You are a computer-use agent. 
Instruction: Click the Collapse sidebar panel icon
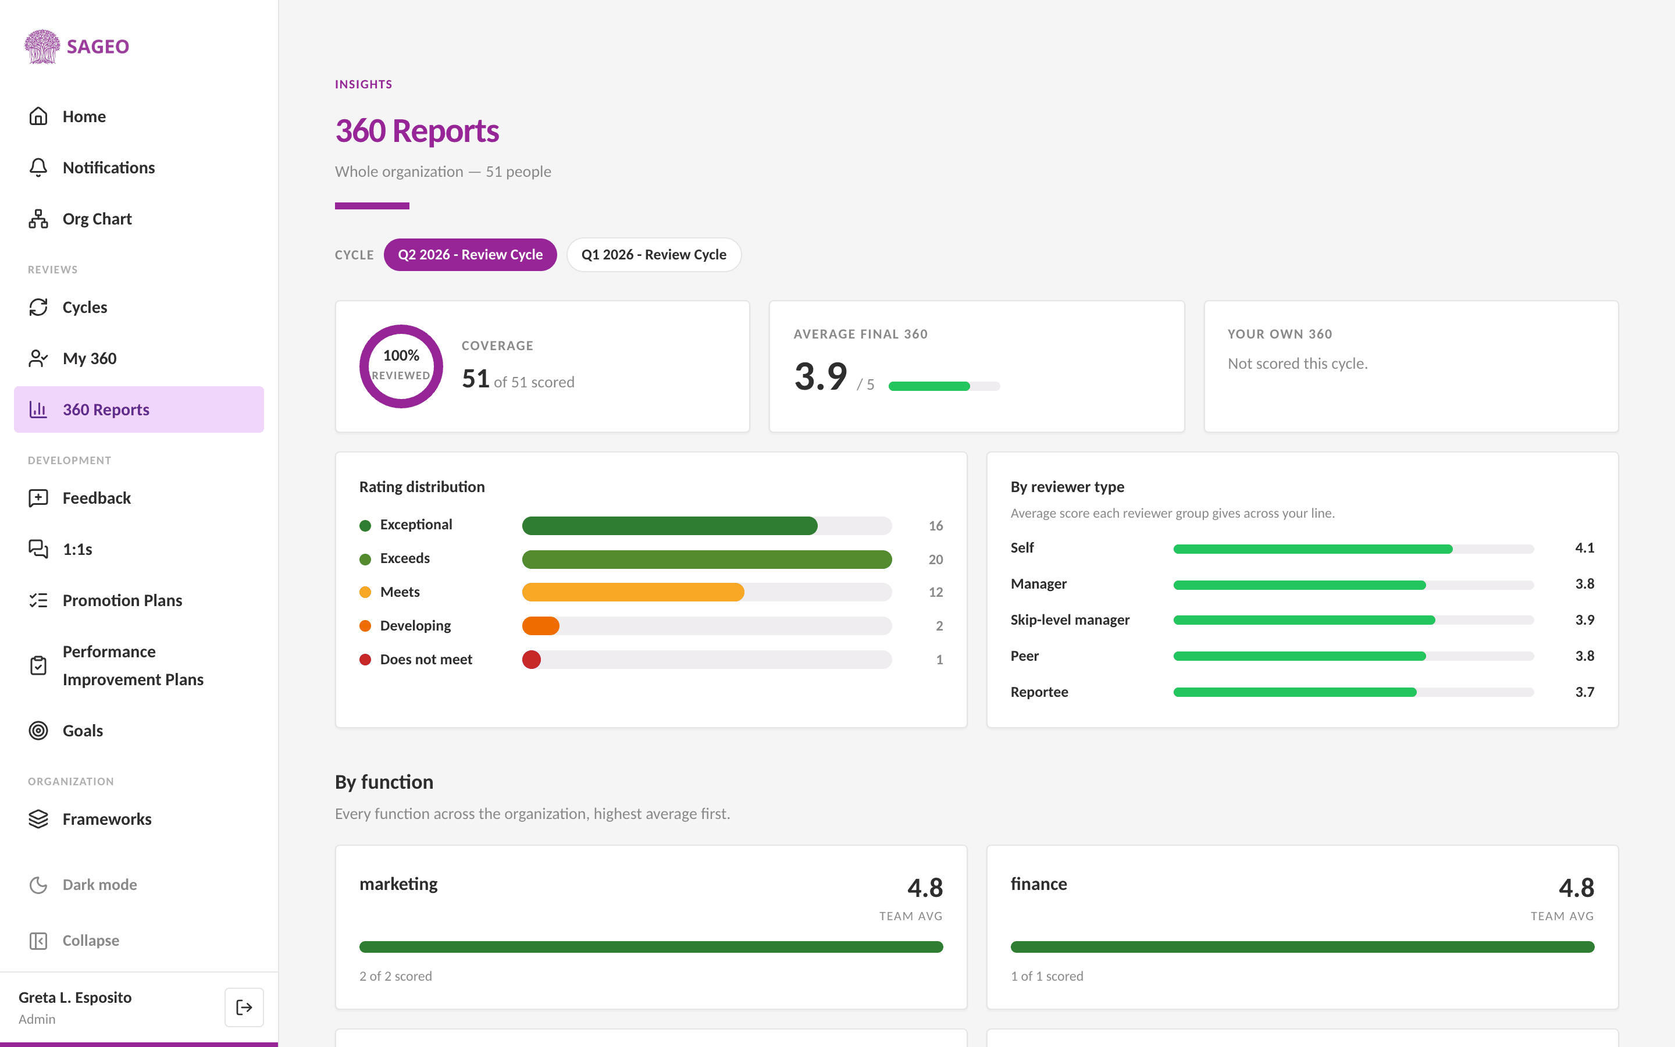click(38, 941)
